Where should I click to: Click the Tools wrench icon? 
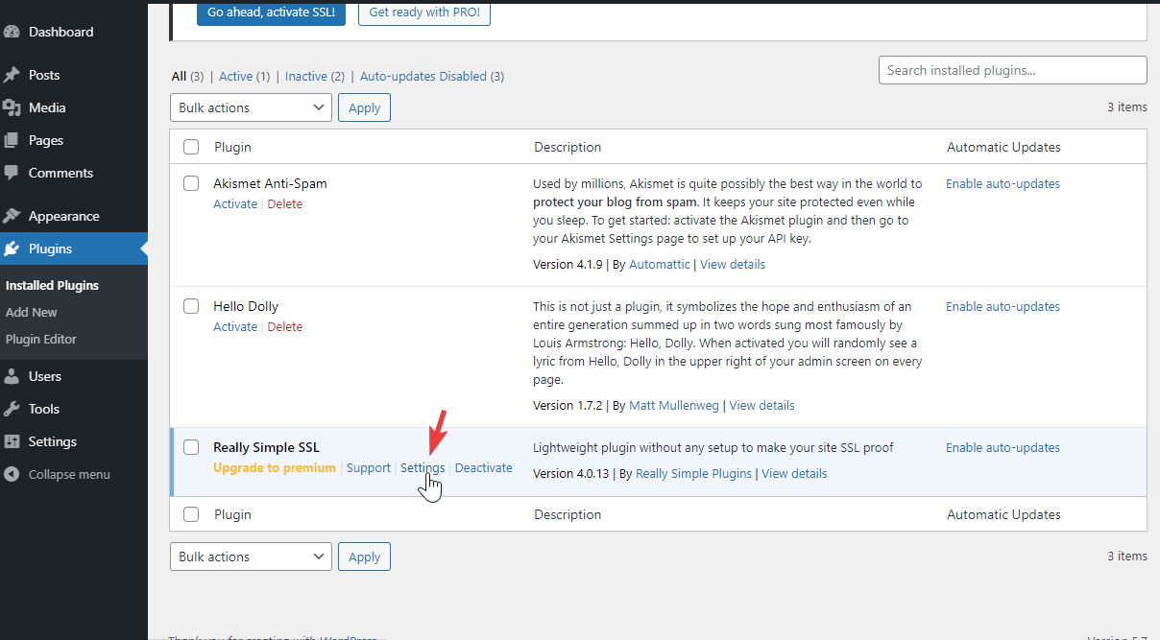(12, 409)
